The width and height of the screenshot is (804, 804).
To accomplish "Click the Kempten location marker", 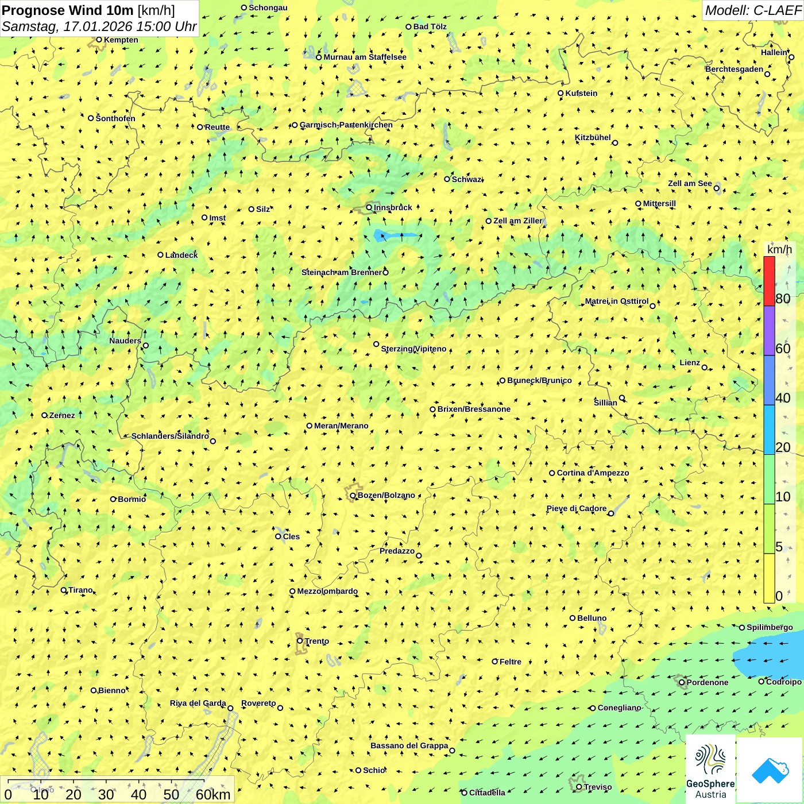I will click(99, 40).
